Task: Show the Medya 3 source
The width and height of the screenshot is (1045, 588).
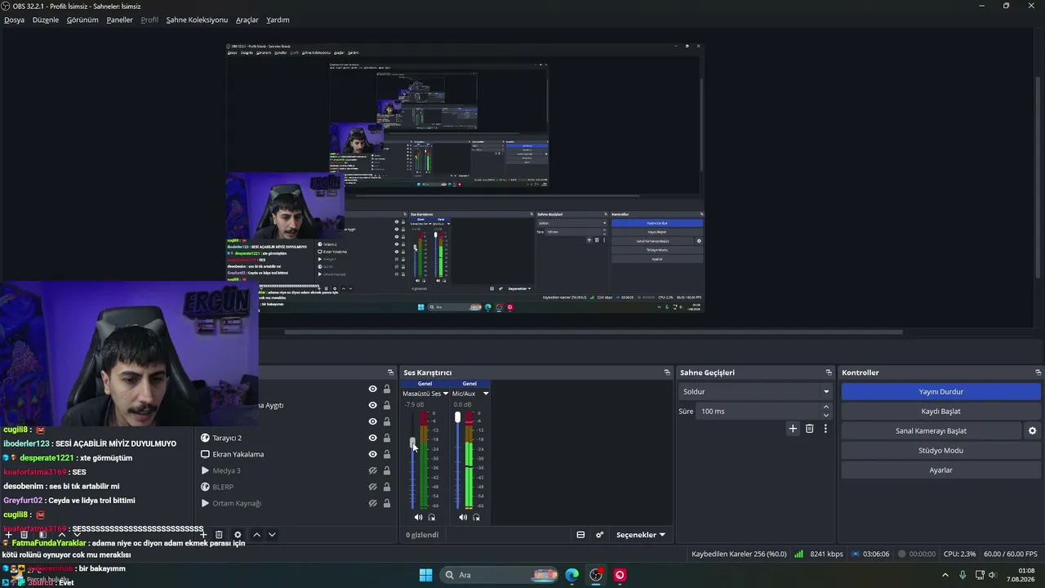Action: pyautogui.click(x=373, y=470)
